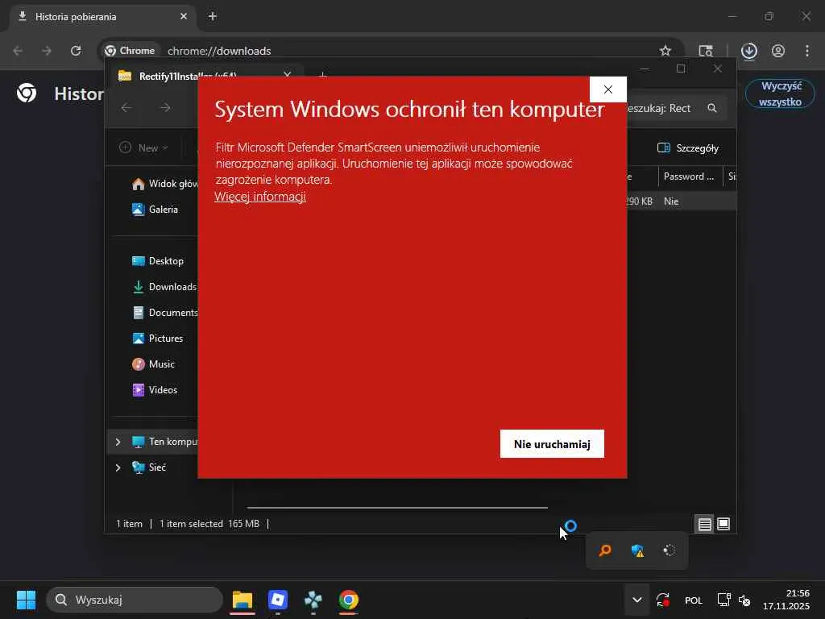Open the Desktop folder in sidebar

157,261
